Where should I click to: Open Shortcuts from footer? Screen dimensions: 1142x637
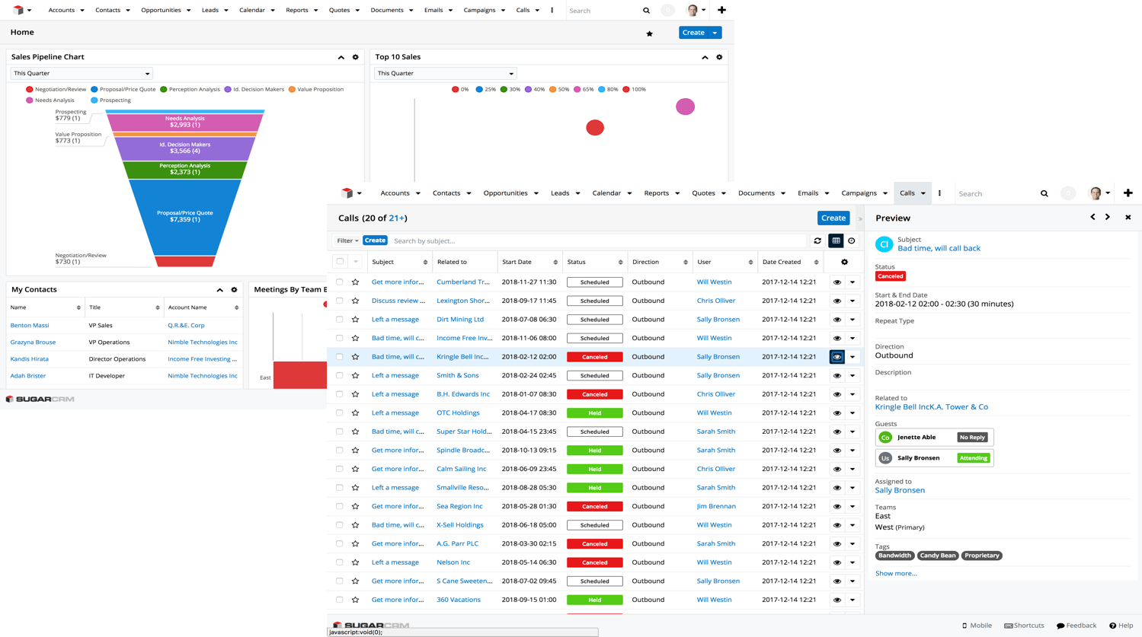click(x=1024, y=626)
